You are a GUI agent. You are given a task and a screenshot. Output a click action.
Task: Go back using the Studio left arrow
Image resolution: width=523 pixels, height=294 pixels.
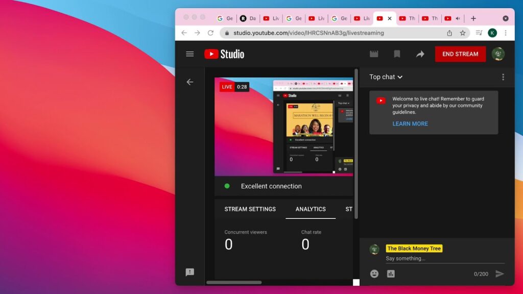pyautogui.click(x=190, y=82)
